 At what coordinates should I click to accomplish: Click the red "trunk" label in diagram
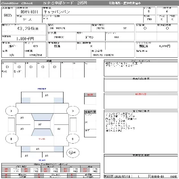(42, 139)
